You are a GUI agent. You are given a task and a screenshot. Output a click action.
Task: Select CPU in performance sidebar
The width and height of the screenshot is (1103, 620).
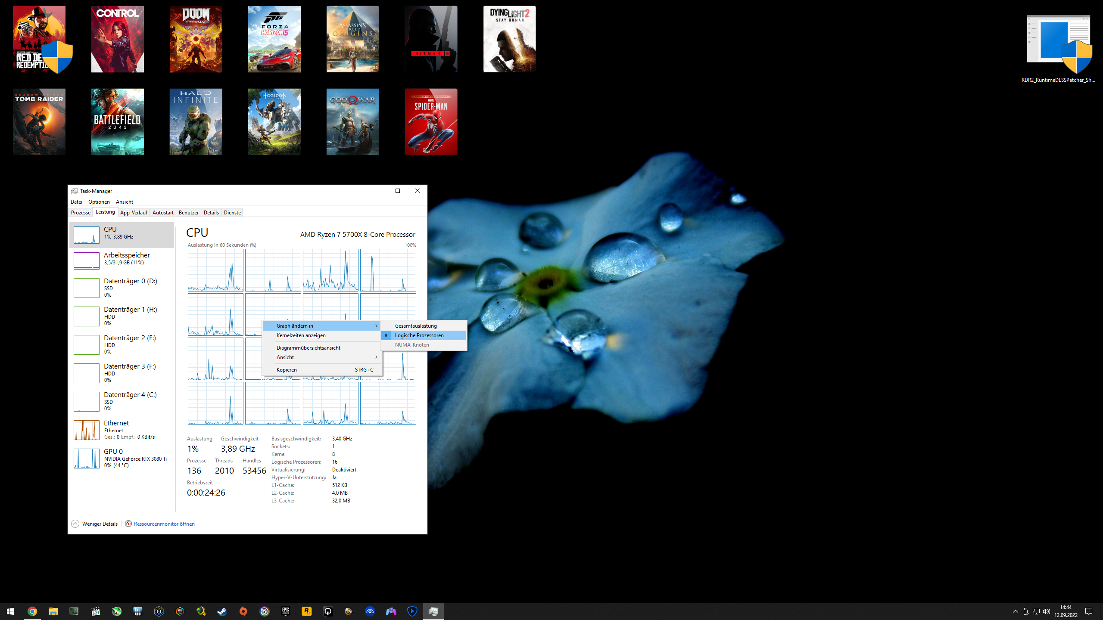tap(122, 235)
